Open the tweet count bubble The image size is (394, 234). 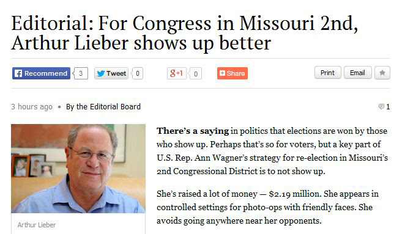click(x=137, y=73)
